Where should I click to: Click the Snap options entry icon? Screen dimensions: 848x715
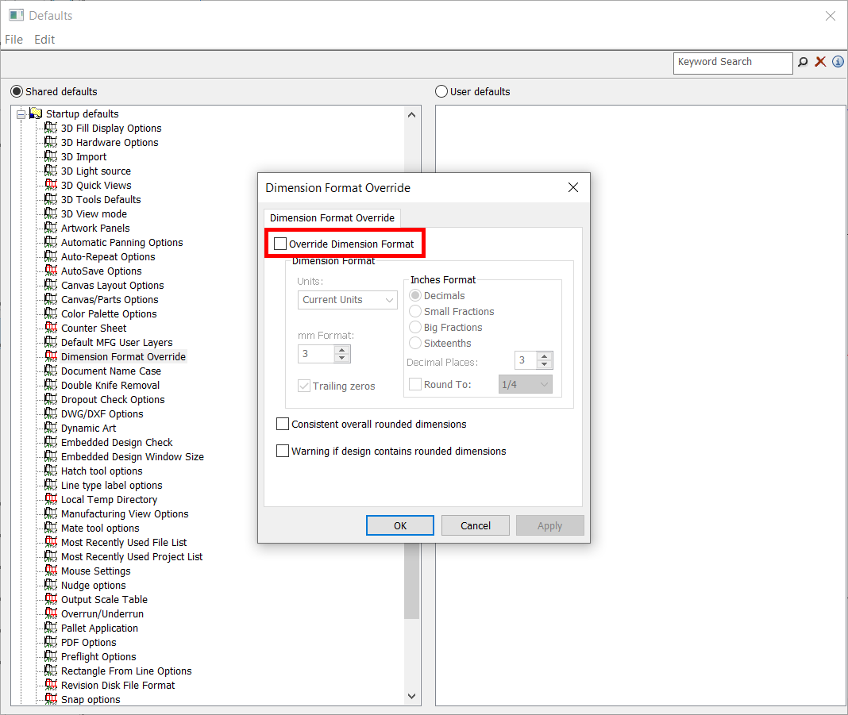click(x=50, y=699)
